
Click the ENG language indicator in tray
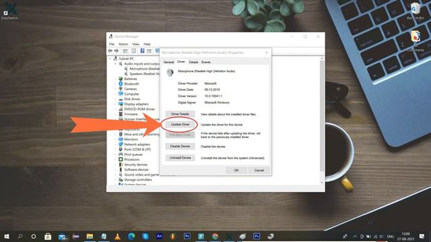(x=391, y=237)
